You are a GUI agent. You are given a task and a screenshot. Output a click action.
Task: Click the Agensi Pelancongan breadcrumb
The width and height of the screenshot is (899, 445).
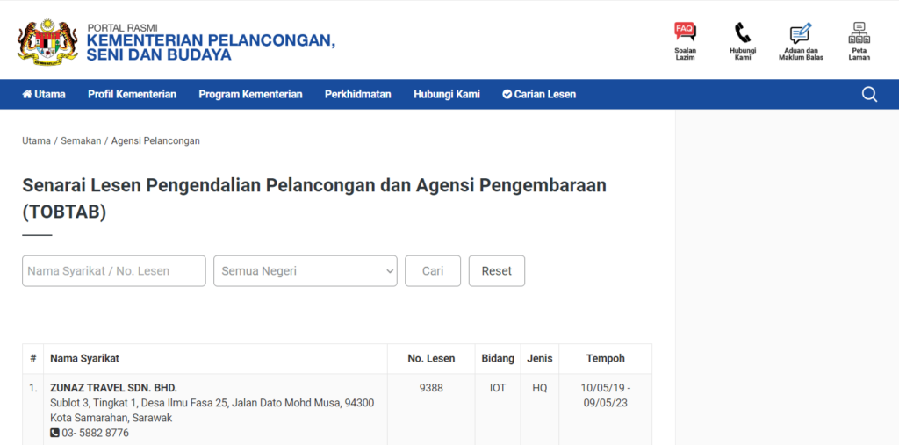pos(155,140)
